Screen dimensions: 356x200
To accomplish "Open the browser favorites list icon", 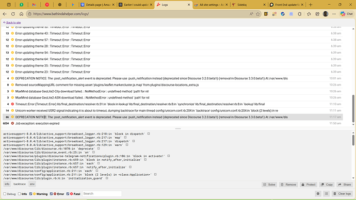I will click(x=309, y=14).
